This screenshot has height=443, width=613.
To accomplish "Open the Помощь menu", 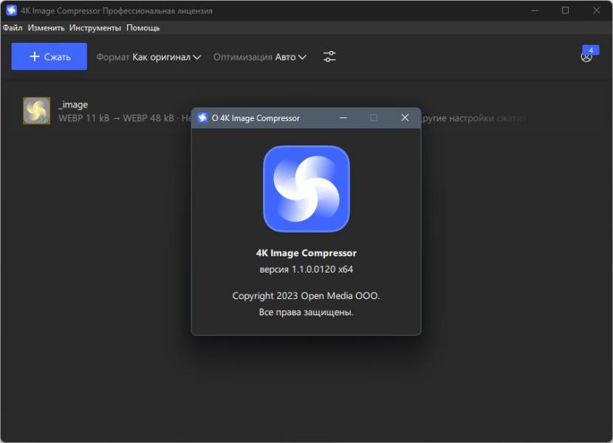I will (x=143, y=28).
